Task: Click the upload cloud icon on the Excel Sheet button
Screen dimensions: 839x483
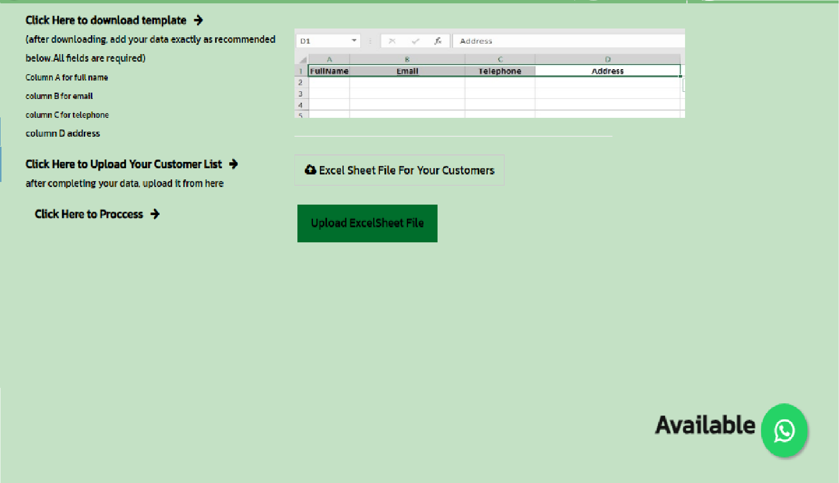Action: [x=310, y=170]
